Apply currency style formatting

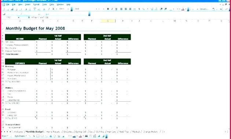(x=139, y=9)
